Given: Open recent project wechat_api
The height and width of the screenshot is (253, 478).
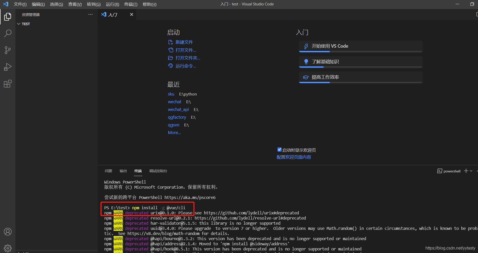Looking at the screenshot, I should click(x=178, y=109).
